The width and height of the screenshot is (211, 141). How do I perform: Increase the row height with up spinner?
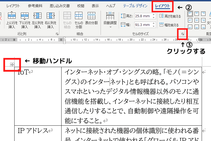click(x=154, y=15)
